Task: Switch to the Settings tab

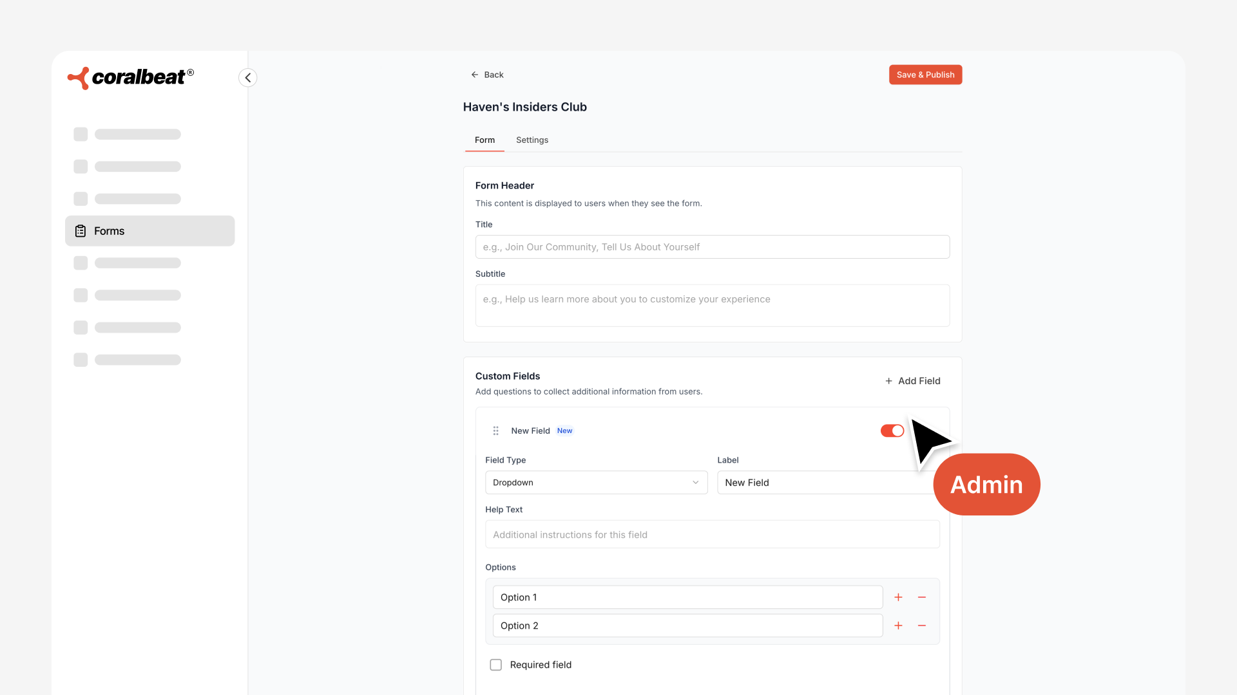Action: 532,140
